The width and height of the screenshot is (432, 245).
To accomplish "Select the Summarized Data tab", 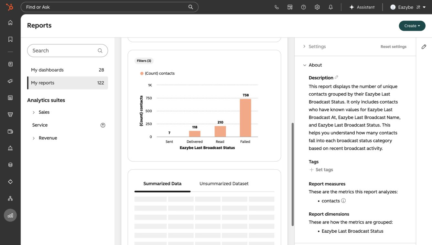I will point(162,184).
